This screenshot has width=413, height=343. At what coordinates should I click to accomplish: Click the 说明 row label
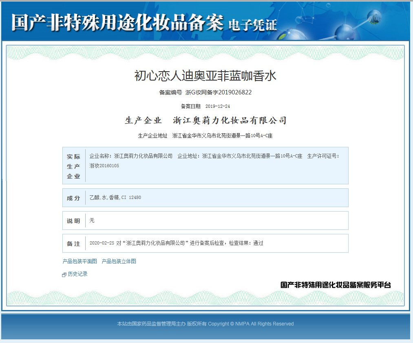point(73,221)
